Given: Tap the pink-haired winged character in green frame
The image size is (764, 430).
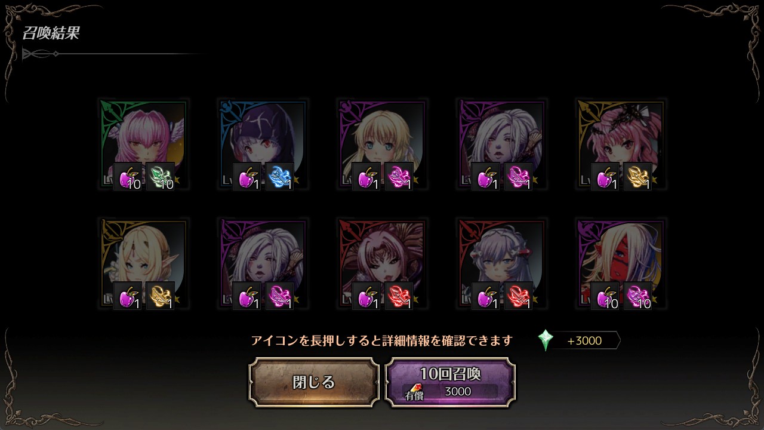Looking at the screenshot, I should click(143, 145).
